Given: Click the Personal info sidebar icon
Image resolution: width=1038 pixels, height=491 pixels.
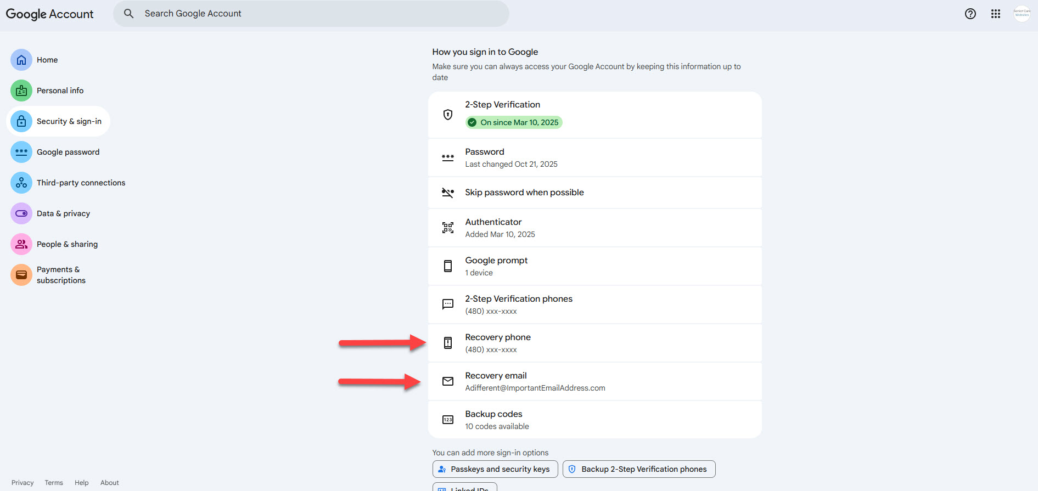Looking at the screenshot, I should 21,91.
